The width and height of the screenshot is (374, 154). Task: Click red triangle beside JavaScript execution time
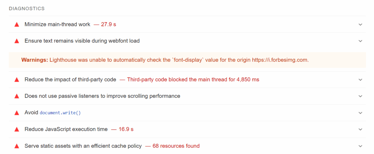[16, 129]
